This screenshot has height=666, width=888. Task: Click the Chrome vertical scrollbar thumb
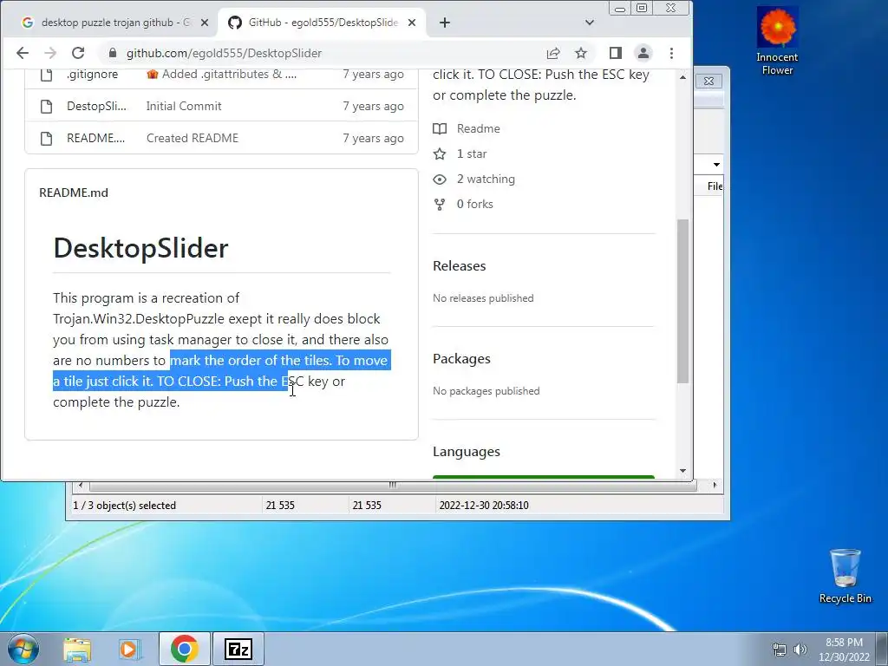tap(683, 301)
